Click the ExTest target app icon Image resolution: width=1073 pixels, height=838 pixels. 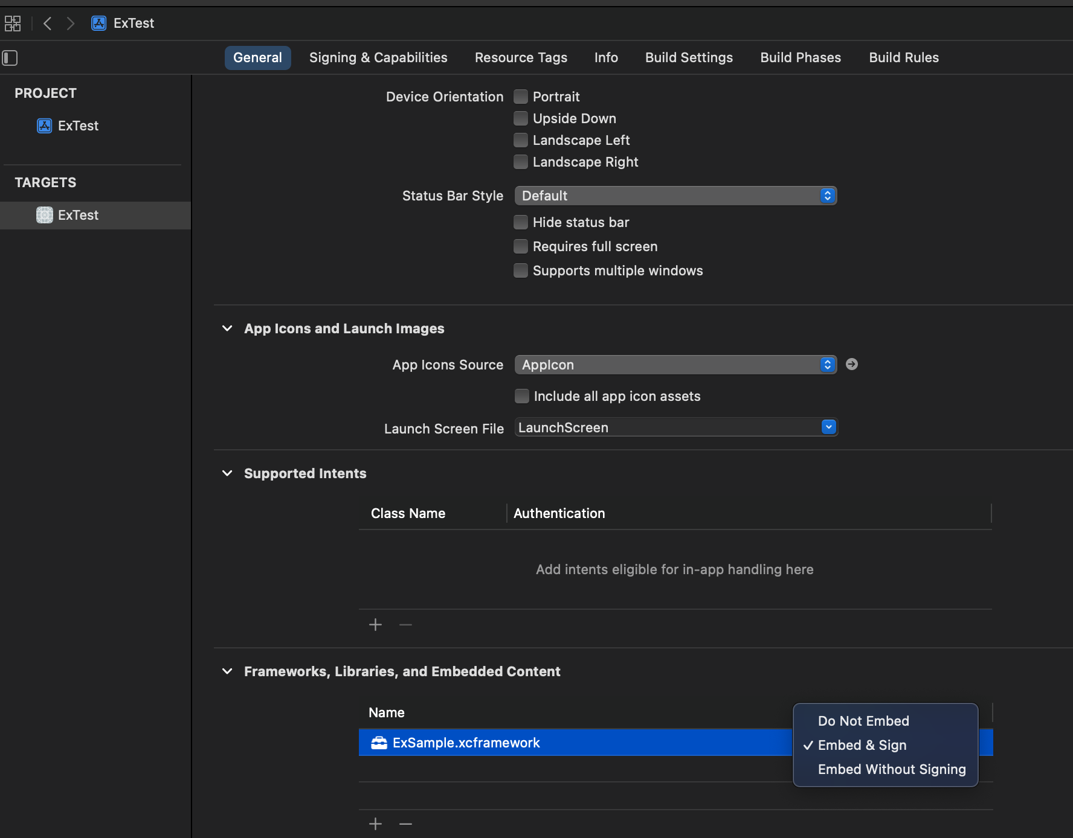click(x=44, y=215)
